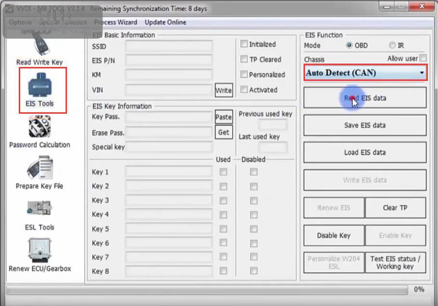Toggle the Initialized checkbox
Screen dimensions: 438x306
point(244,44)
